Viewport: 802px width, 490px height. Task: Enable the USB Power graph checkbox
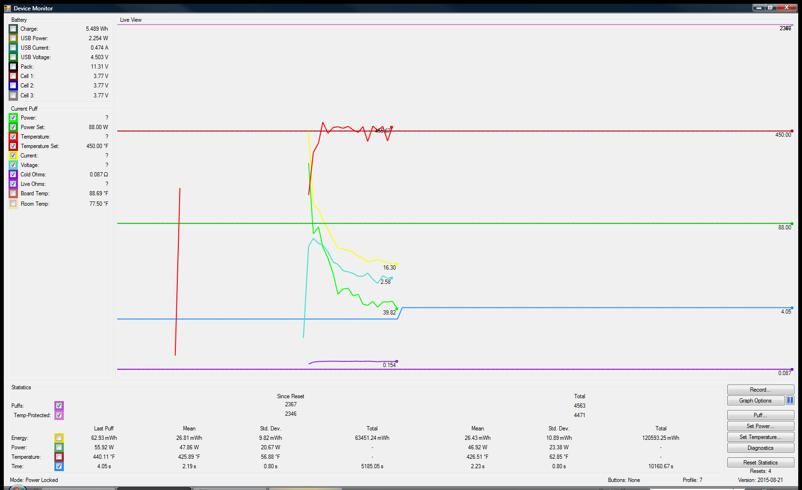13,38
